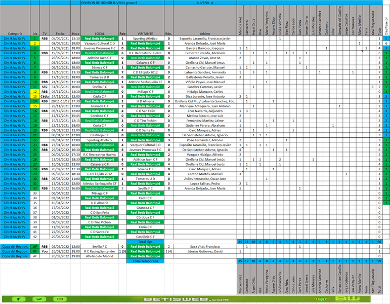
Task: Select the 'JUVENIL A' title cell
Action: (205, 3)
